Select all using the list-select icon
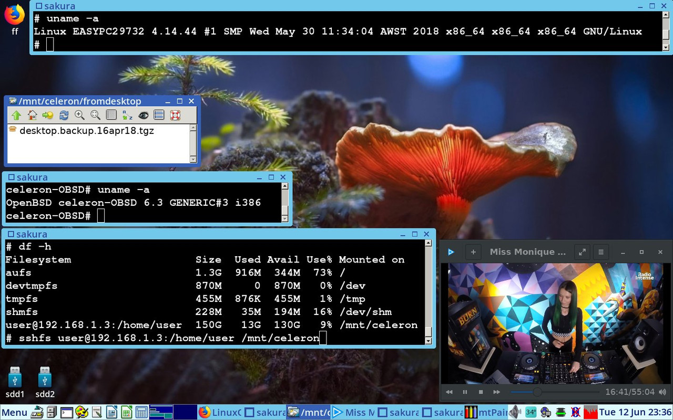This screenshot has width=673, height=420. click(159, 115)
